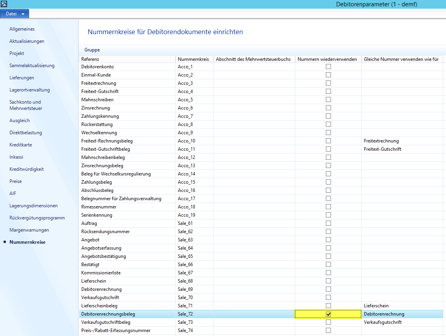The height and width of the screenshot is (336, 446).
Task: Toggle reuse checkbox for Lieferscheinbeleg row
Action: [328, 306]
